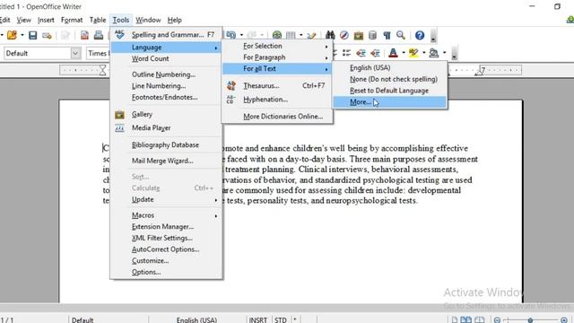The image size is (574, 323).
Task: Click book view layout icon in status bar
Action: (480, 319)
